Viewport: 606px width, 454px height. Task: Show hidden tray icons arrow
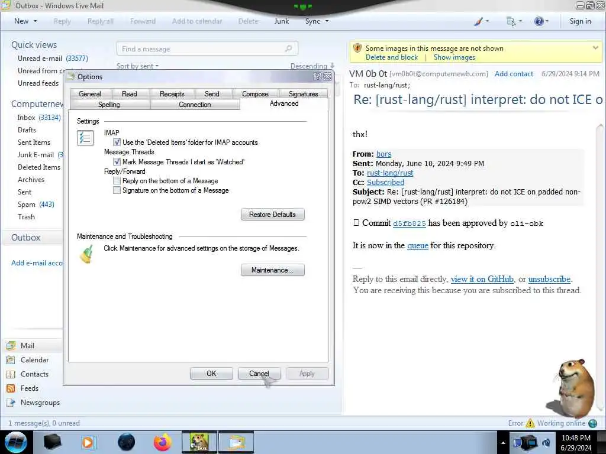click(x=503, y=443)
